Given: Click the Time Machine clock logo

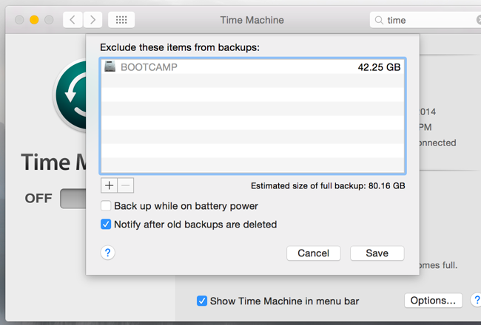Looking at the screenshot, I should (x=70, y=95).
